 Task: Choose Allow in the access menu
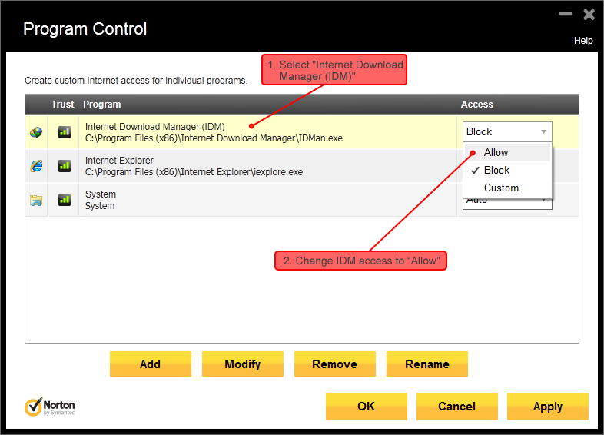click(x=508, y=153)
